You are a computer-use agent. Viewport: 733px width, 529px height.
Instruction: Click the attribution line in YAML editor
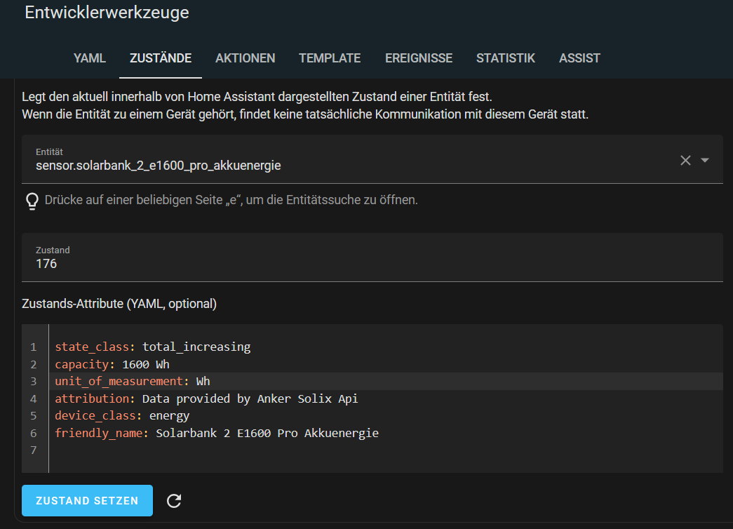(x=206, y=399)
